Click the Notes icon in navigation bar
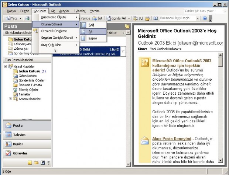This screenshot has height=175, width=229. coord(30,162)
